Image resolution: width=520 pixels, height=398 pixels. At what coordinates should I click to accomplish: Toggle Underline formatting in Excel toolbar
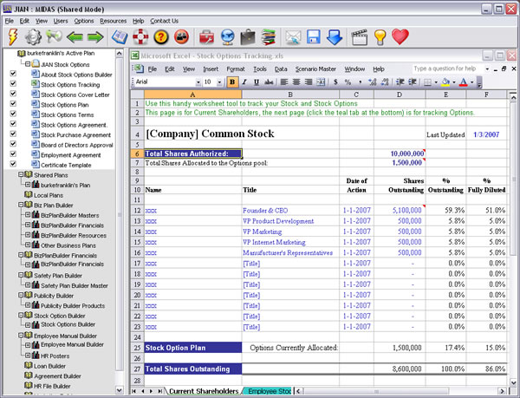(x=257, y=82)
